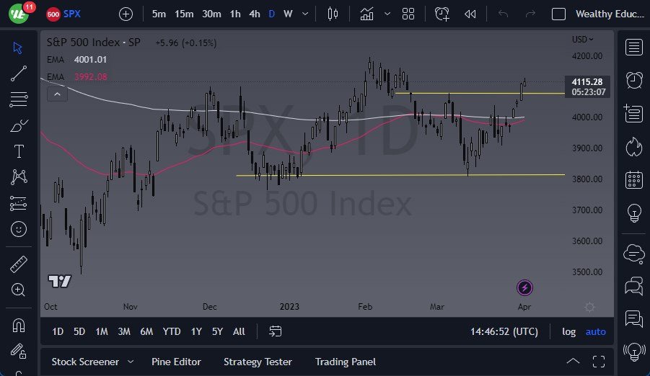This screenshot has height=376, width=650.
Task: Toggle log scale
Action: [568, 331]
